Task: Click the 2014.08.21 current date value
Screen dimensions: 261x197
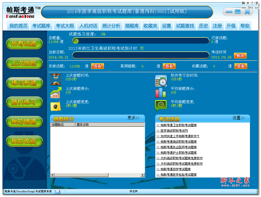Action: pos(58,57)
